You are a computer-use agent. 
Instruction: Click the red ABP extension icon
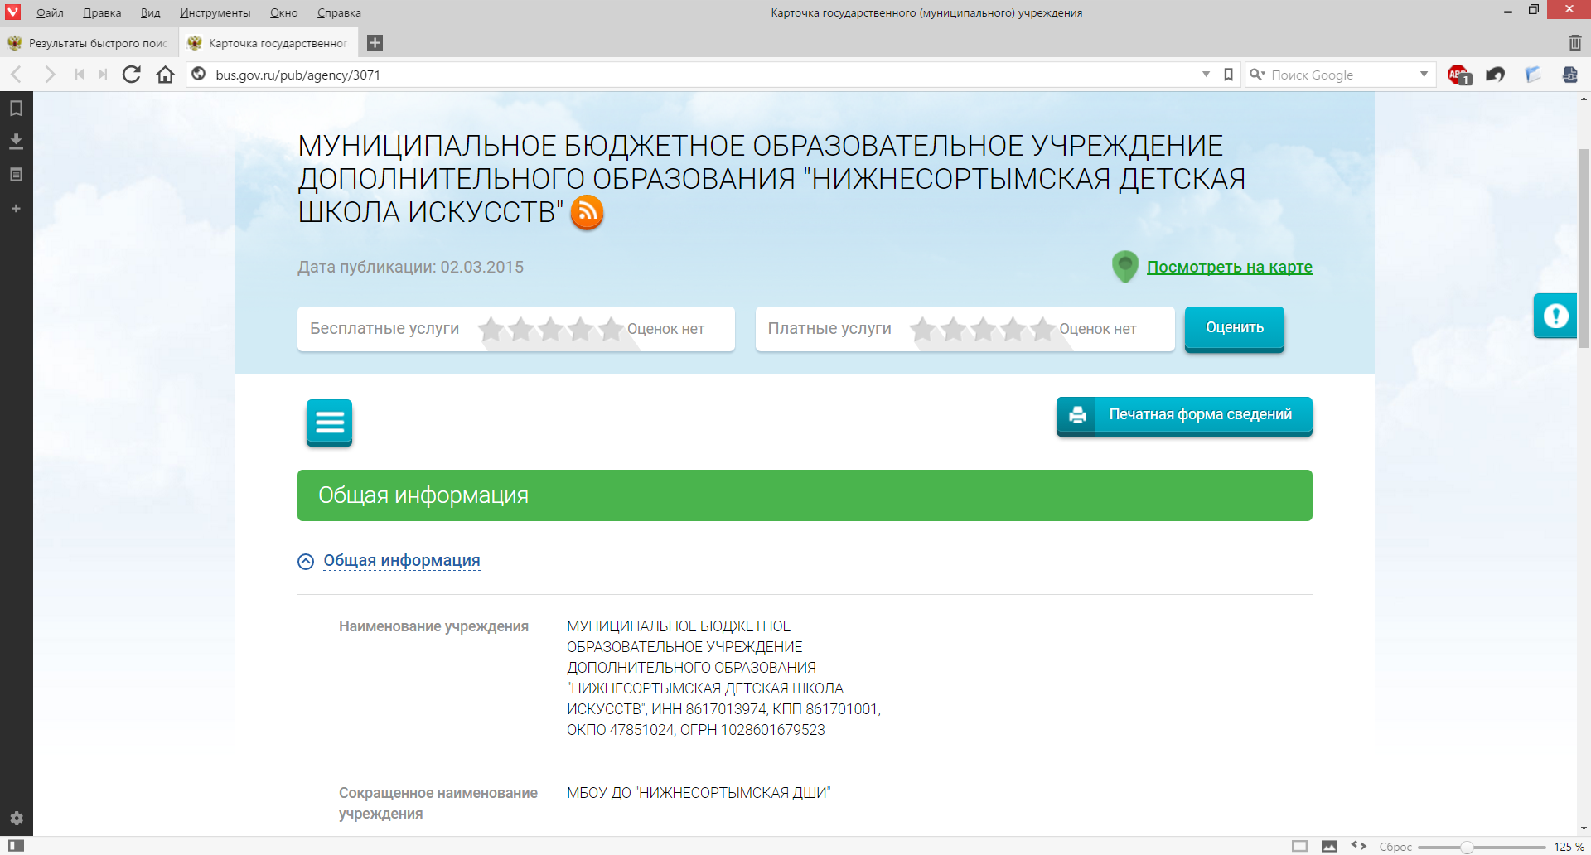pyautogui.click(x=1459, y=75)
